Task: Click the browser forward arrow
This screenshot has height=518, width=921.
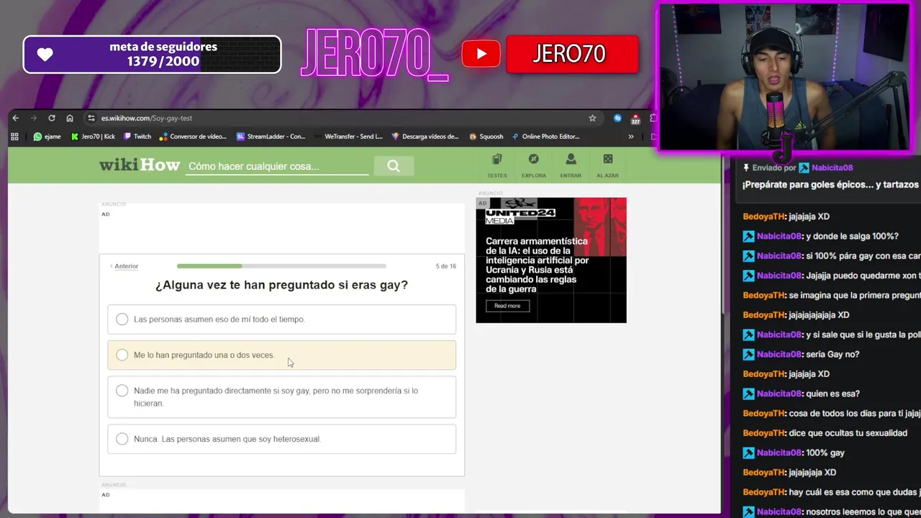Action: [x=33, y=118]
